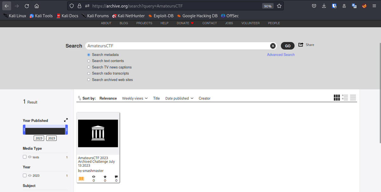Click the Share arrow icon
The image size is (381, 192).
tap(301, 45)
